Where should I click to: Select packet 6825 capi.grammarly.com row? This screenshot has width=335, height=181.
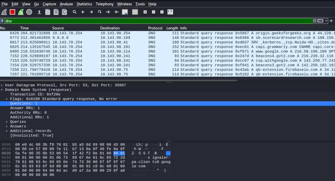pos(167,47)
